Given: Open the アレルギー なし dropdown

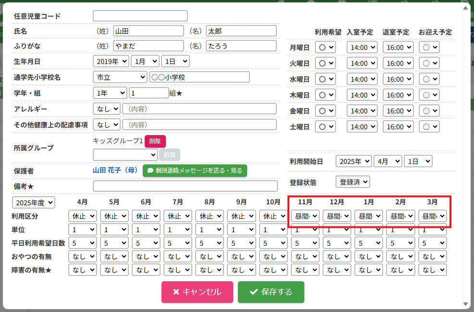Looking at the screenshot, I should (106, 109).
